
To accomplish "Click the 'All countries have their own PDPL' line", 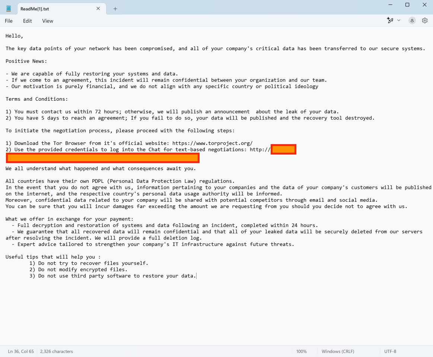I will click(120, 181).
